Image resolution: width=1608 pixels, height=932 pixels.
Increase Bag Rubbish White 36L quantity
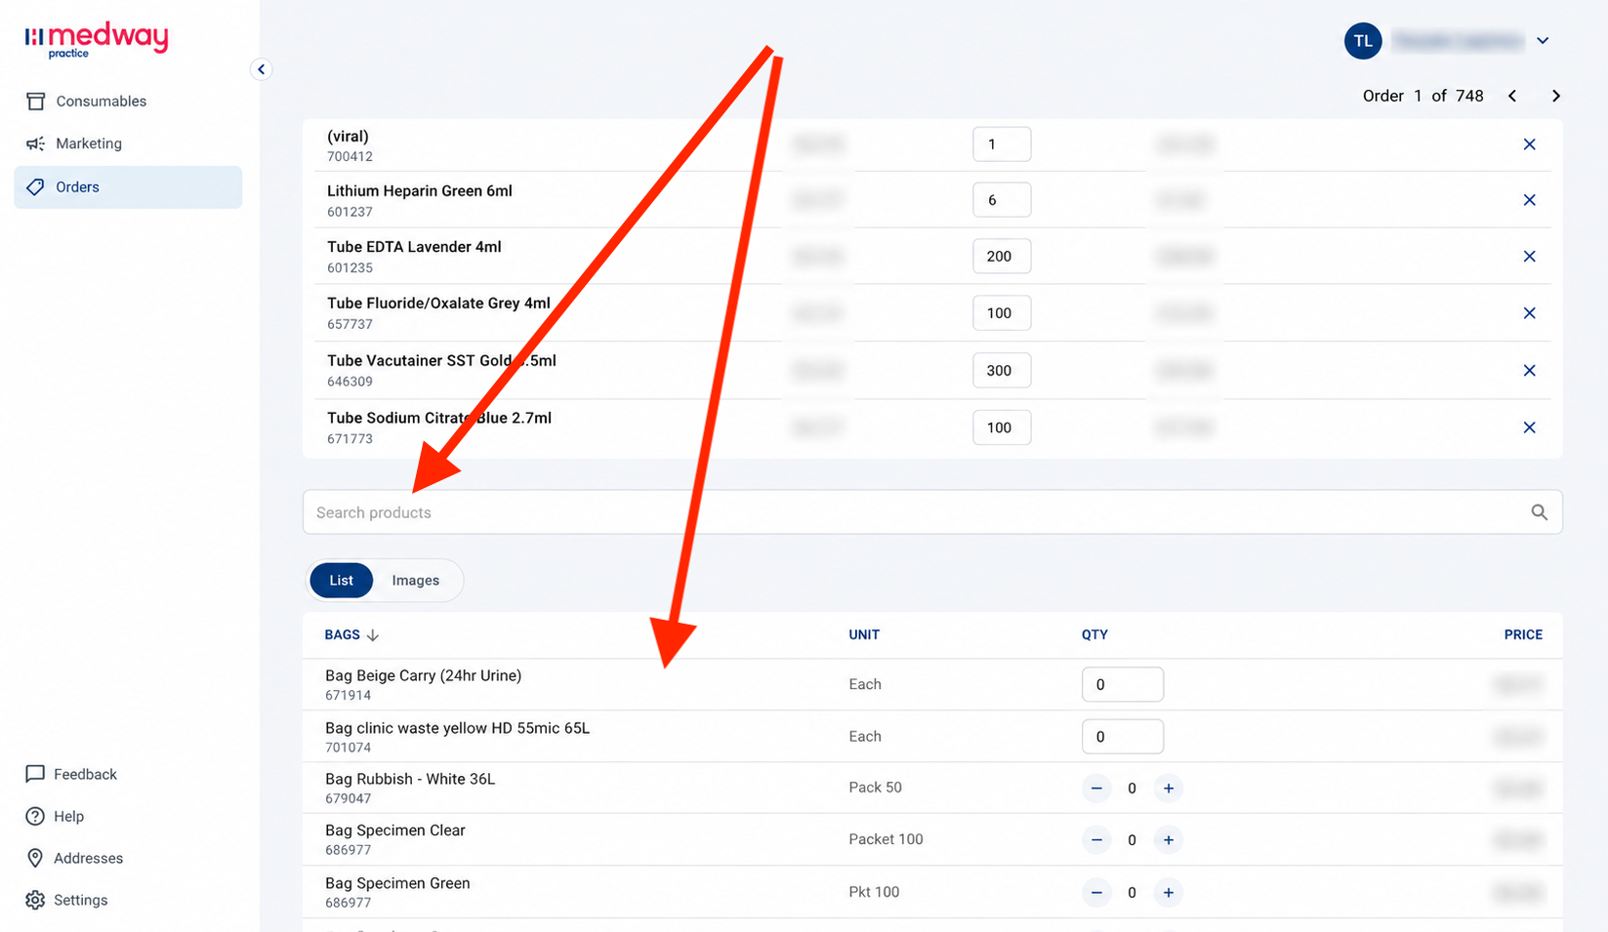1169,788
